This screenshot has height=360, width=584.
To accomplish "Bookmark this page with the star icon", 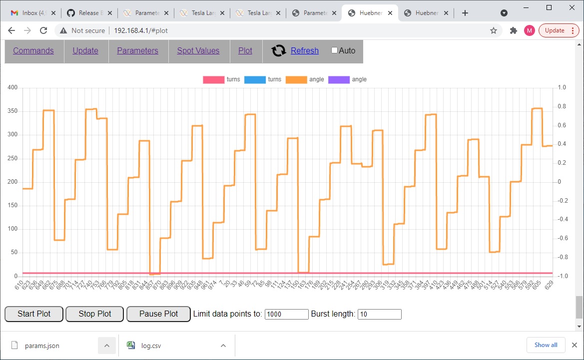I will (494, 30).
